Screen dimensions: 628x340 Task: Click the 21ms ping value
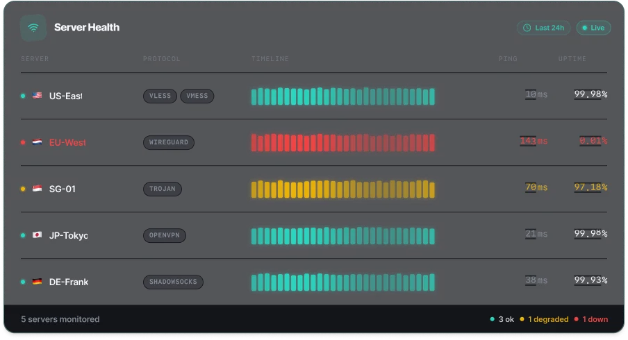point(536,234)
